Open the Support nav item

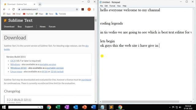29,27
